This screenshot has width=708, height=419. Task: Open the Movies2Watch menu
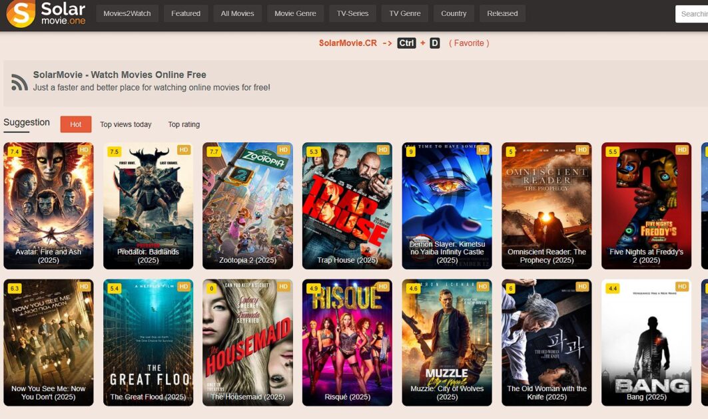(127, 13)
